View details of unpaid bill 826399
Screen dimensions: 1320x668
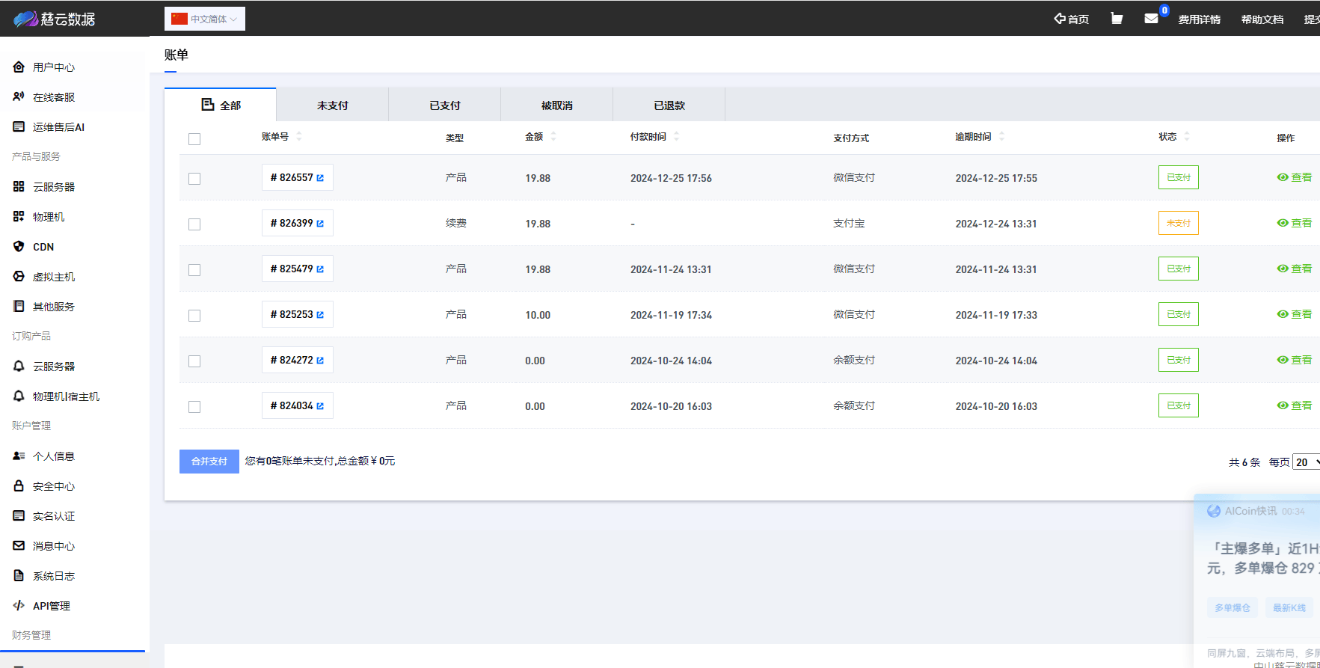1295,224
